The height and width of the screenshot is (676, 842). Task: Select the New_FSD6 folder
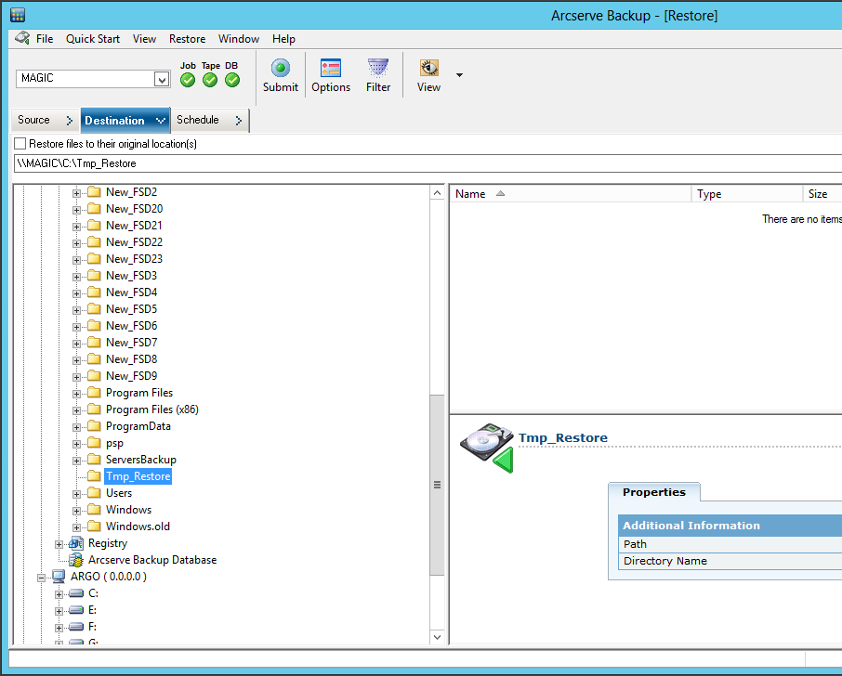coord(132,326)
